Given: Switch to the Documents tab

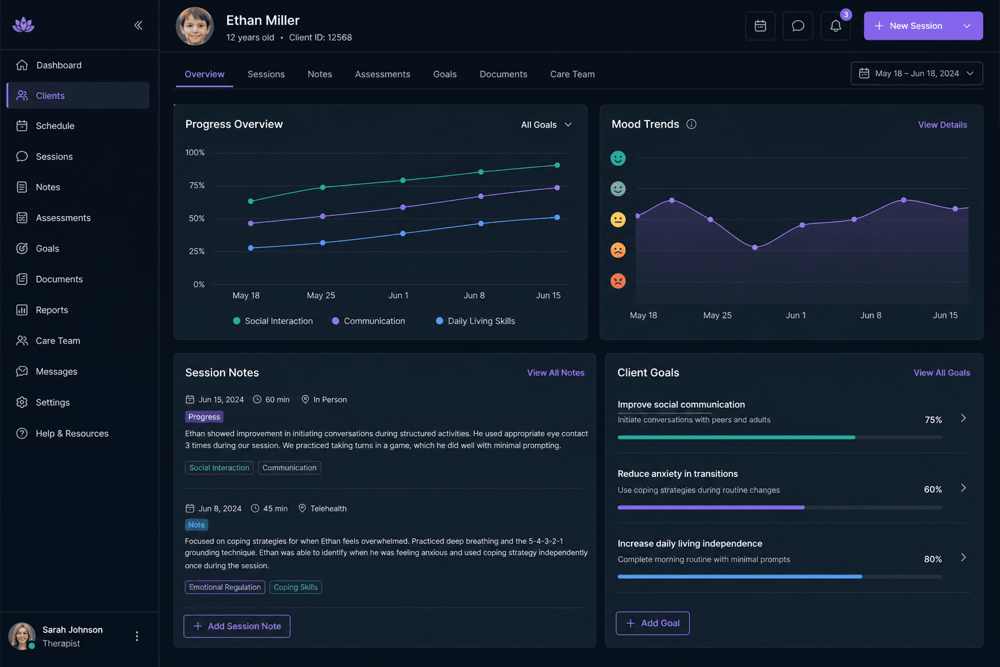Looking at the screenshot, I should pyautogui.click(x=503, y=74).
